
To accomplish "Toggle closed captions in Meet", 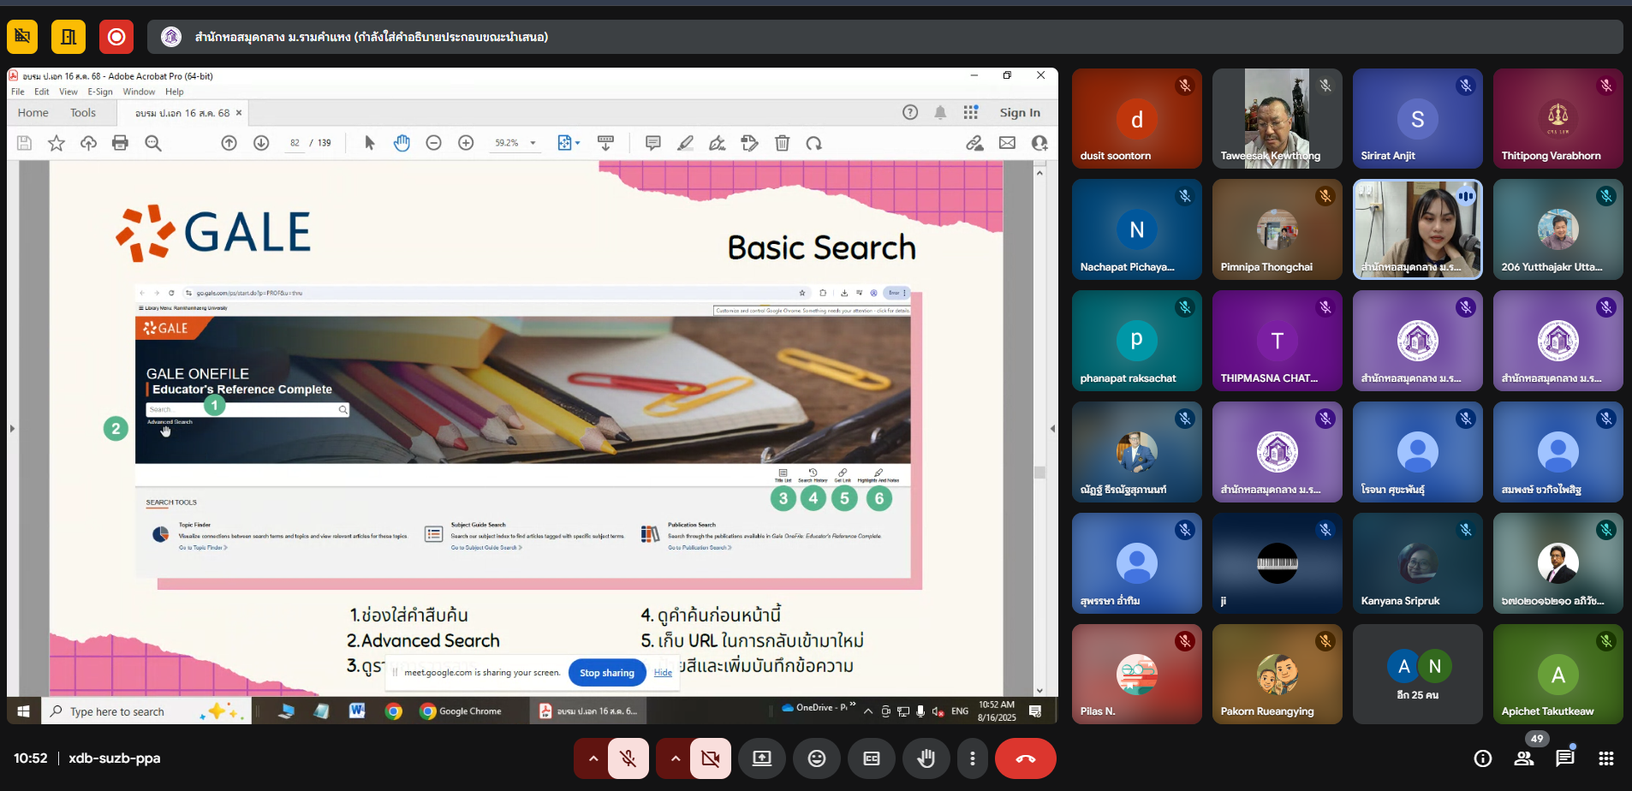I will tap(872, 758).
